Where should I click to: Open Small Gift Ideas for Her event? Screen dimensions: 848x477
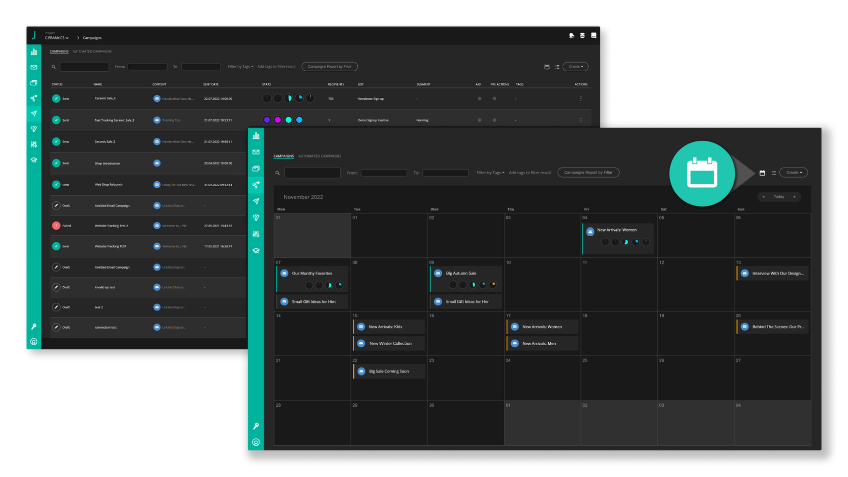click(x=465, y=302)
